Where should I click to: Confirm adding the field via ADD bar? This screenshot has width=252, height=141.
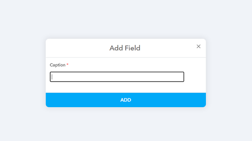point(126,100)
